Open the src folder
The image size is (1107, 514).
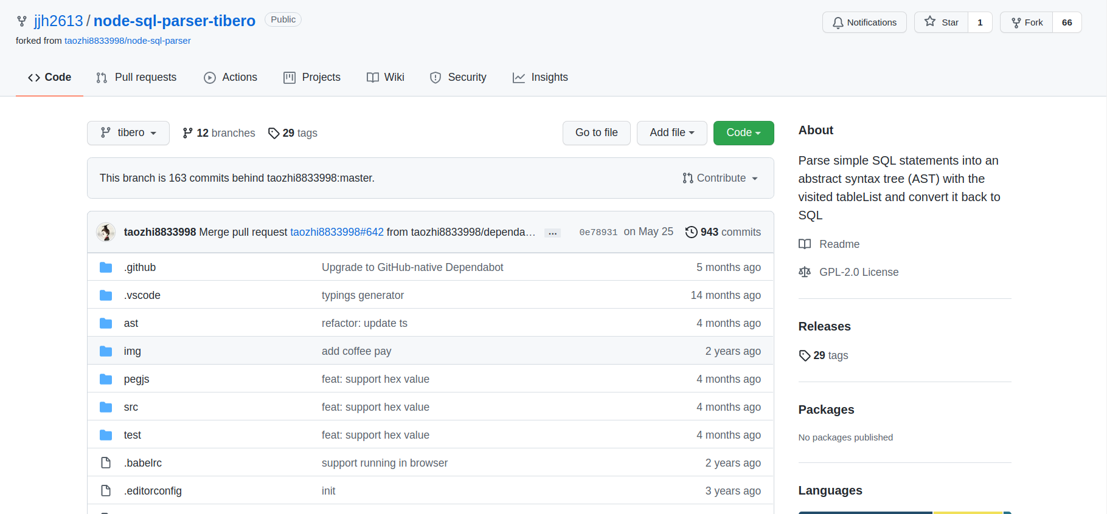pos(131,407)
